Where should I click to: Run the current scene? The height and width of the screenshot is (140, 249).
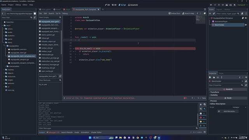coord(226,5)
